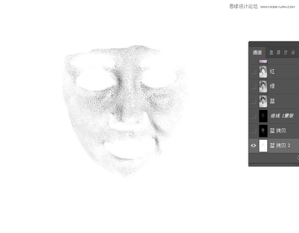Click the 红 channel thumbnail
299x233 pixels.
click(x=263, y=72)
